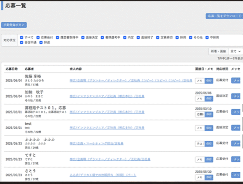The height and width of the screenshot is (184, 243).
Task: Click applicant name 佐藤 享裕
Action: 33,76
